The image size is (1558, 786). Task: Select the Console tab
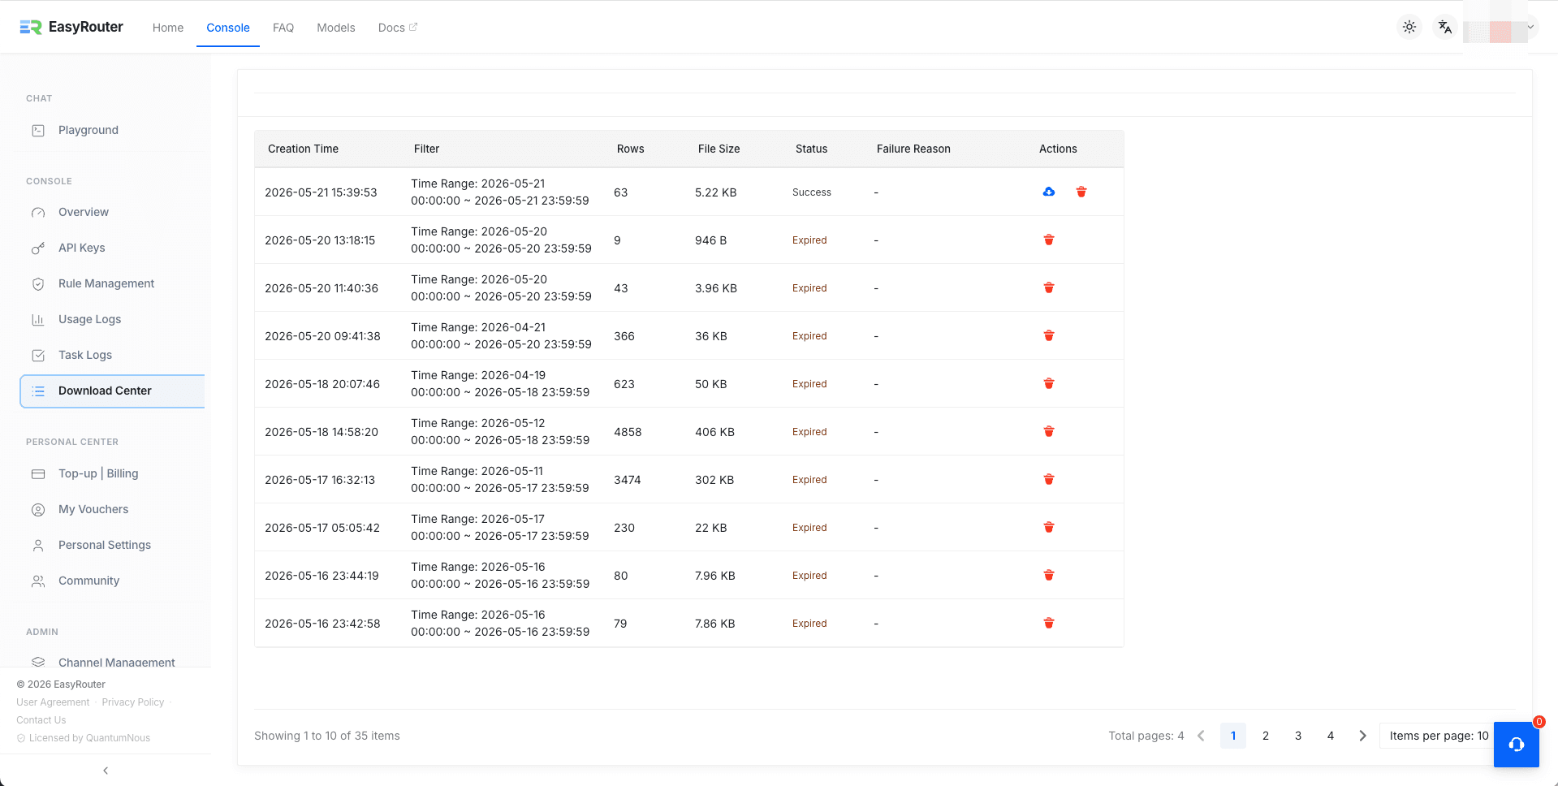tap(228, 28)
